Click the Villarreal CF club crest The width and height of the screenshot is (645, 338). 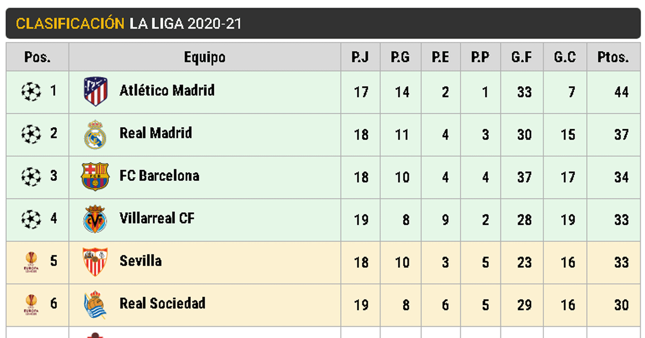point(95,219)
